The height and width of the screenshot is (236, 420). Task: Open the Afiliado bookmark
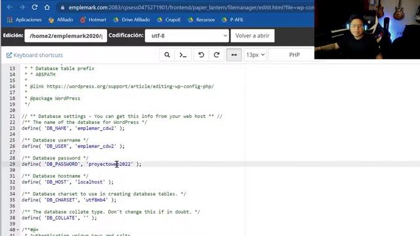pos(60,20)
